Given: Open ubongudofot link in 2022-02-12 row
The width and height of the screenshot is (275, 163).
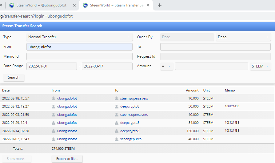Looking at the screenshot, I should [x=67, y=106].
